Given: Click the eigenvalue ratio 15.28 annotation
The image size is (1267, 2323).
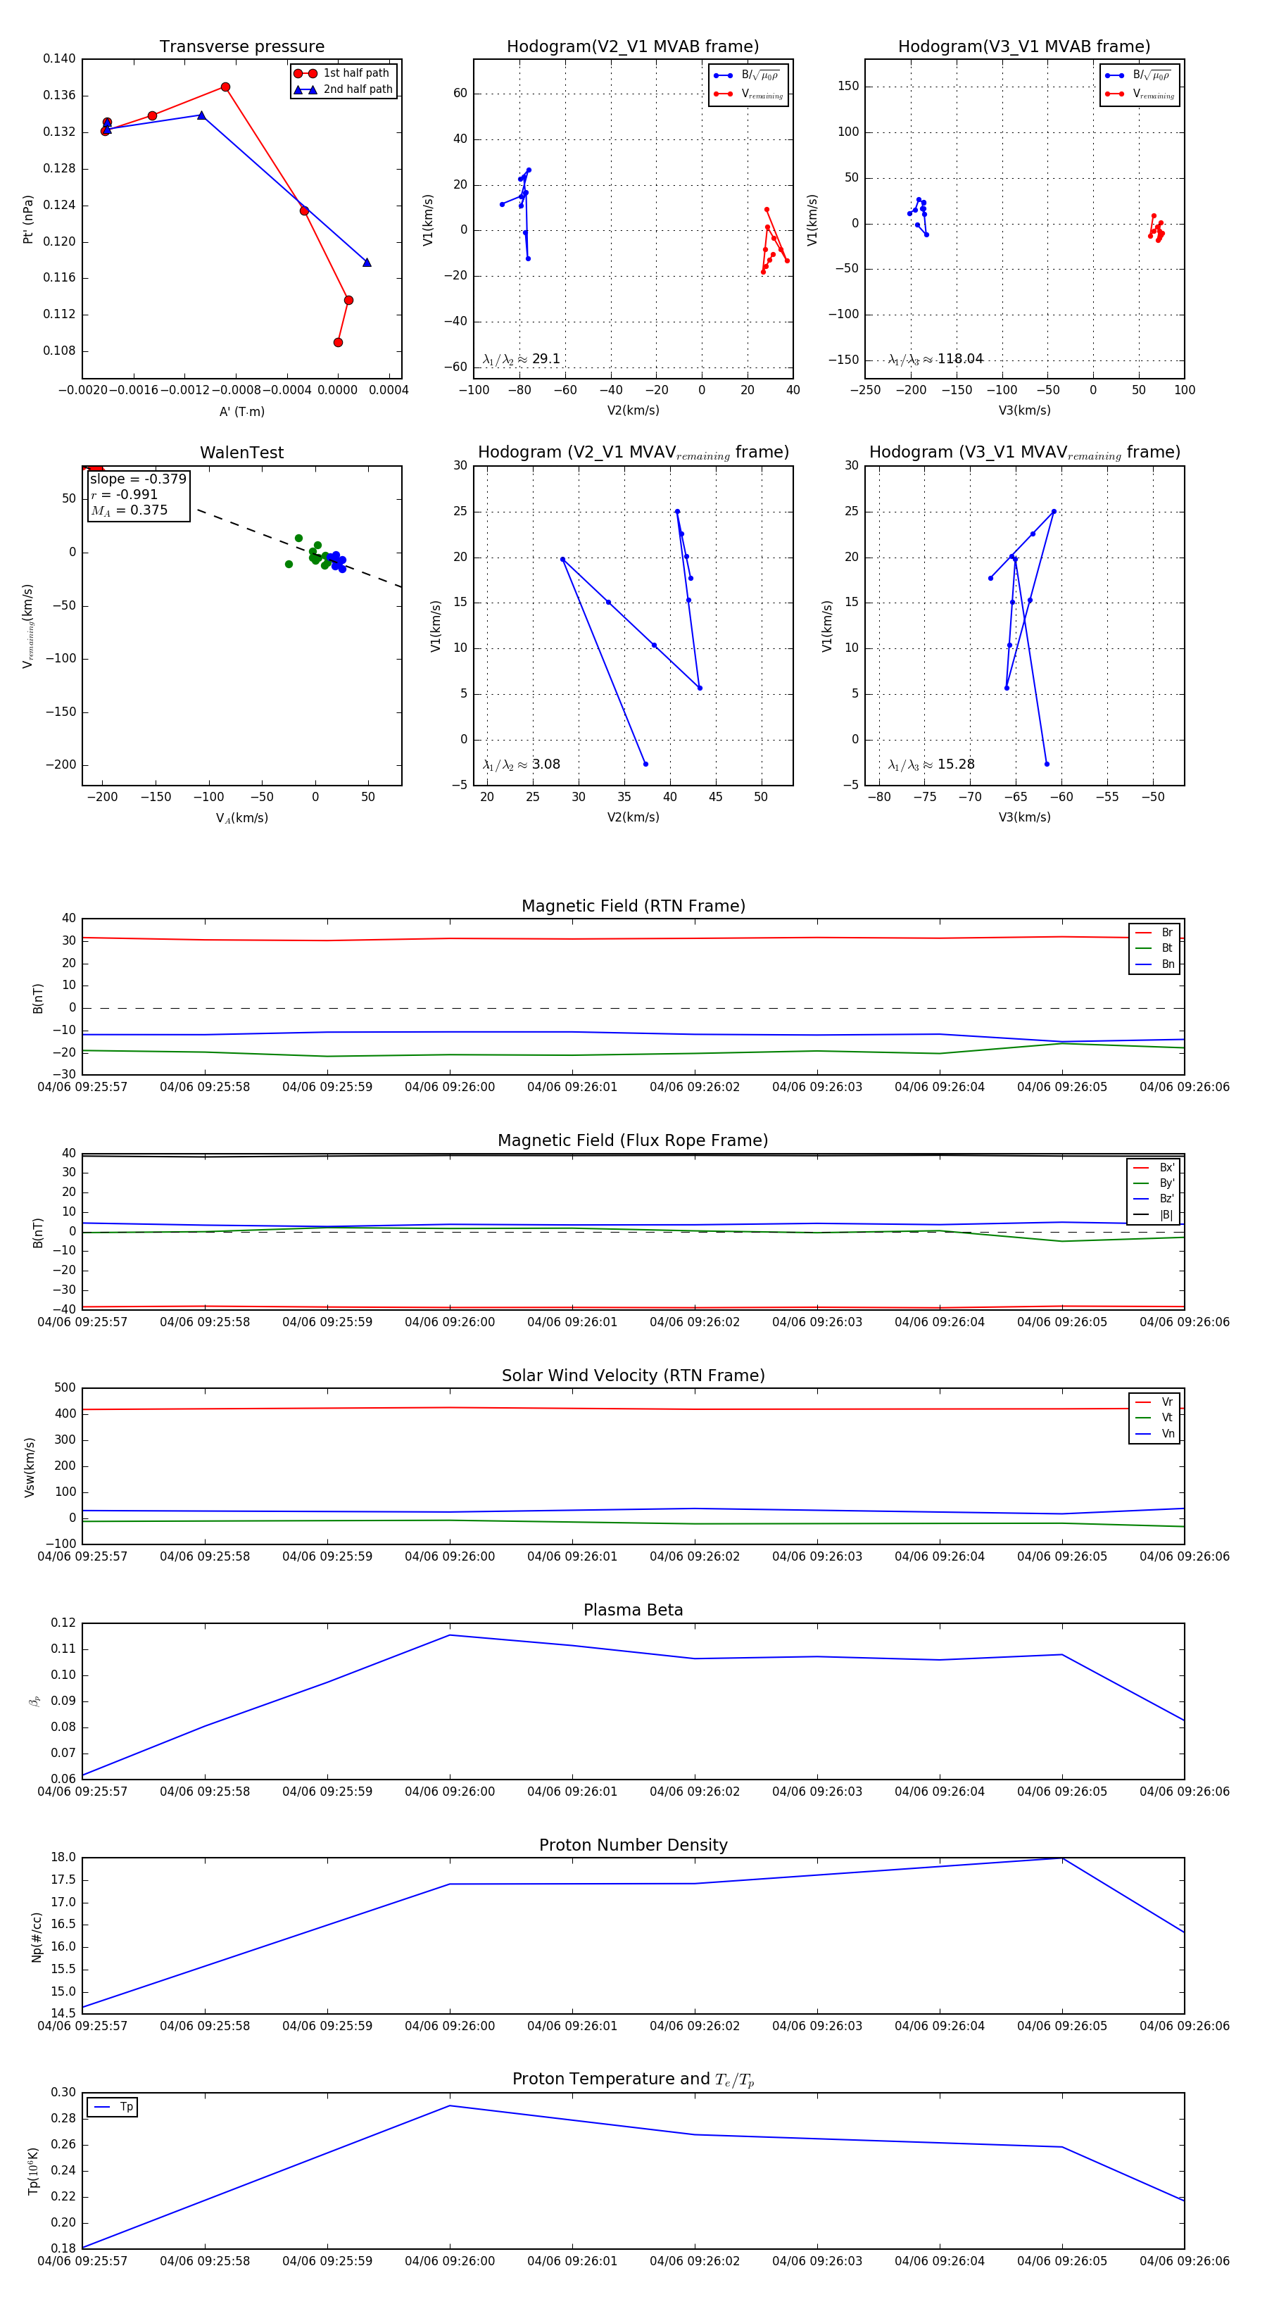Looking at the screenshot, I should (x=931, y=764).
